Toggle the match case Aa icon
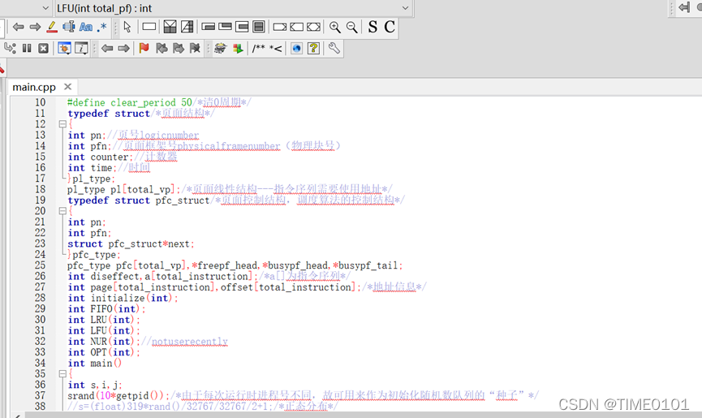Viewport: 702px width, 418px height. tap(86, 27)
